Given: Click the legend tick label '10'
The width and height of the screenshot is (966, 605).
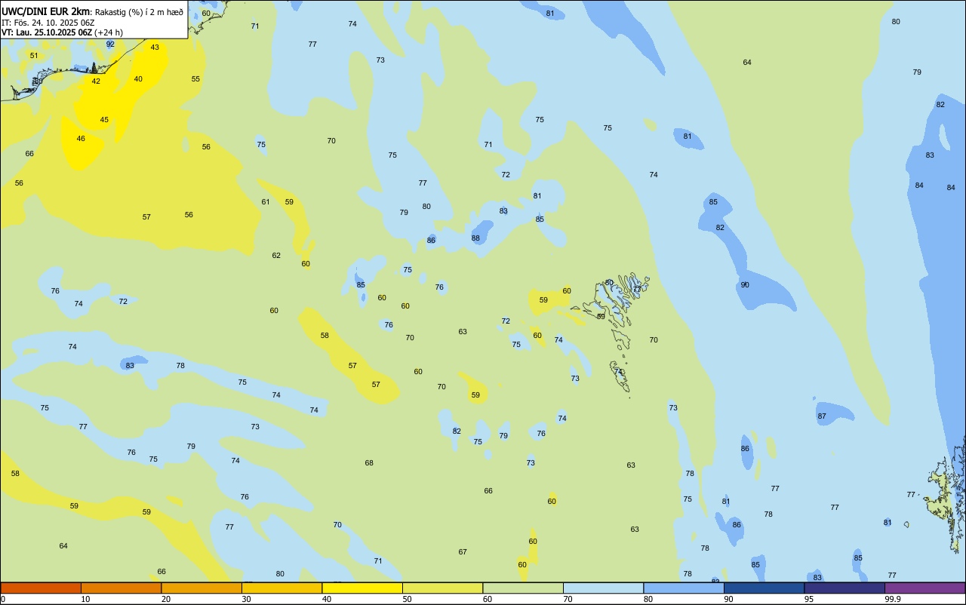Looking at the screenshot, I should 85,599.
